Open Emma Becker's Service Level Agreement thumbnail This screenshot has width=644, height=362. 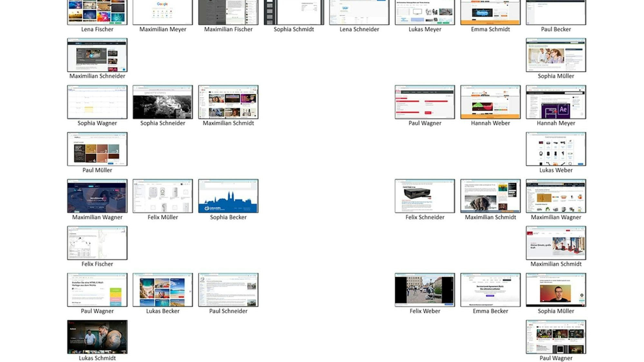coord(490,290)
